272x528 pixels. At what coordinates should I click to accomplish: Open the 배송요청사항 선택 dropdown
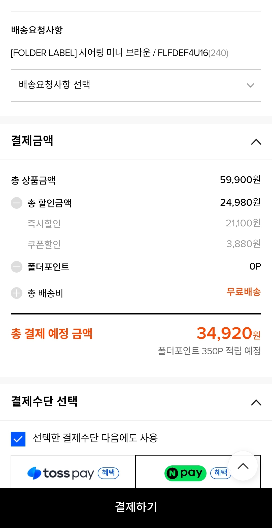[x=136, y=85]
